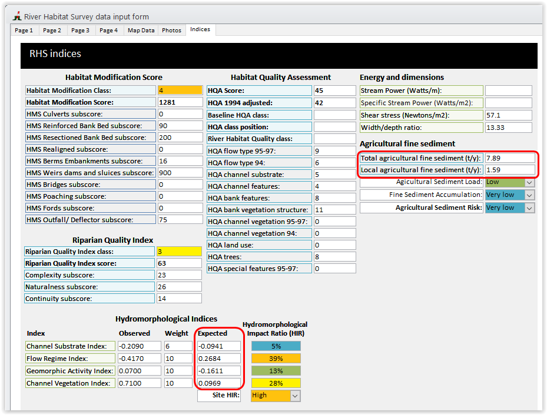This screenshot has width=547, height=415.
Task: Click the empty HQA class position field
Action: (x=335, y=127)
